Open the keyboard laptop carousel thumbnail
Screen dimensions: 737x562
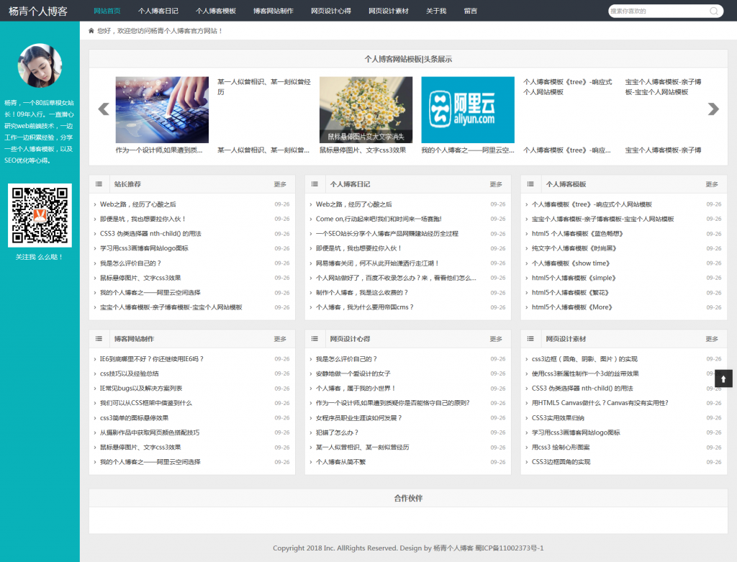pyautogui.click(x=162, y=110)
